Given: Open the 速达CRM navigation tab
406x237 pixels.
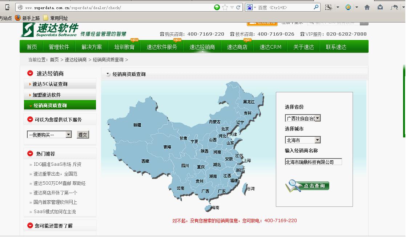Looking at the screenshot, I should coord(270,47).
